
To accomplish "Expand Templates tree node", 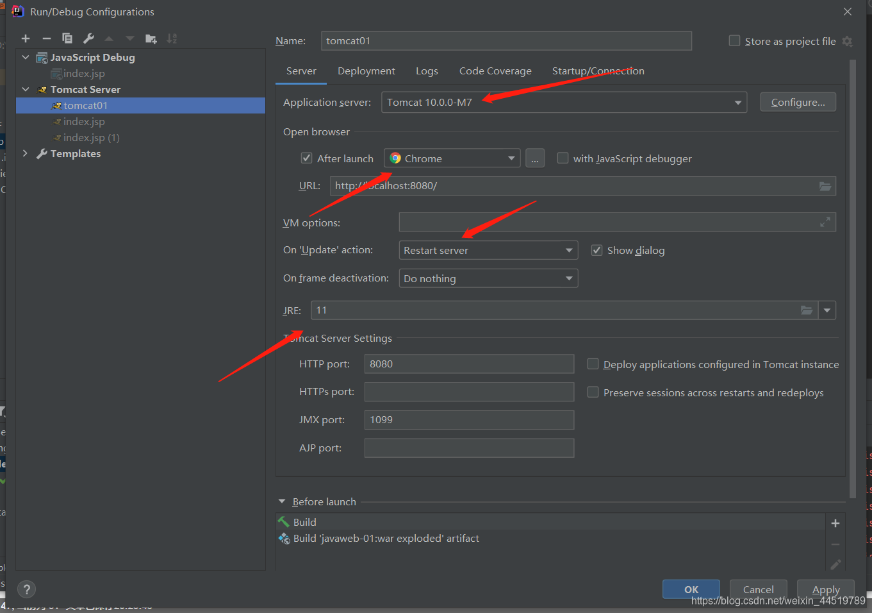I will click(x=26, y=153).
